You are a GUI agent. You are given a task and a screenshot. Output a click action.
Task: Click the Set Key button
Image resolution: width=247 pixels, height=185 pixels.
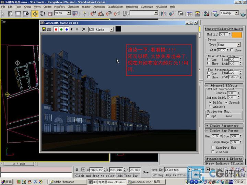pos(157,175)
